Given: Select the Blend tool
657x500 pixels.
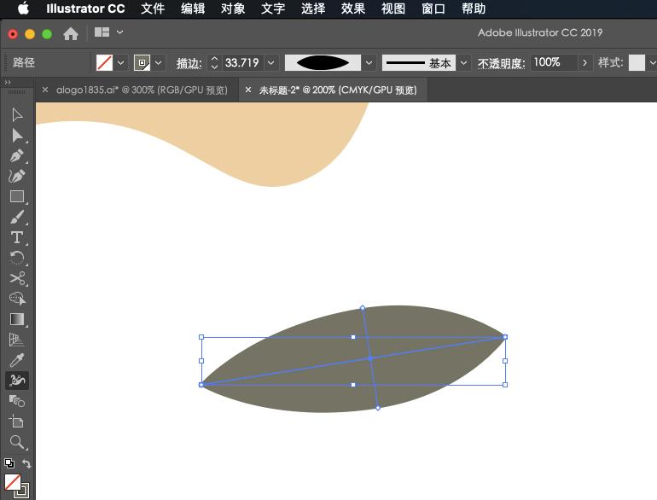Looking at the screenshot, I should click(17, 401).
